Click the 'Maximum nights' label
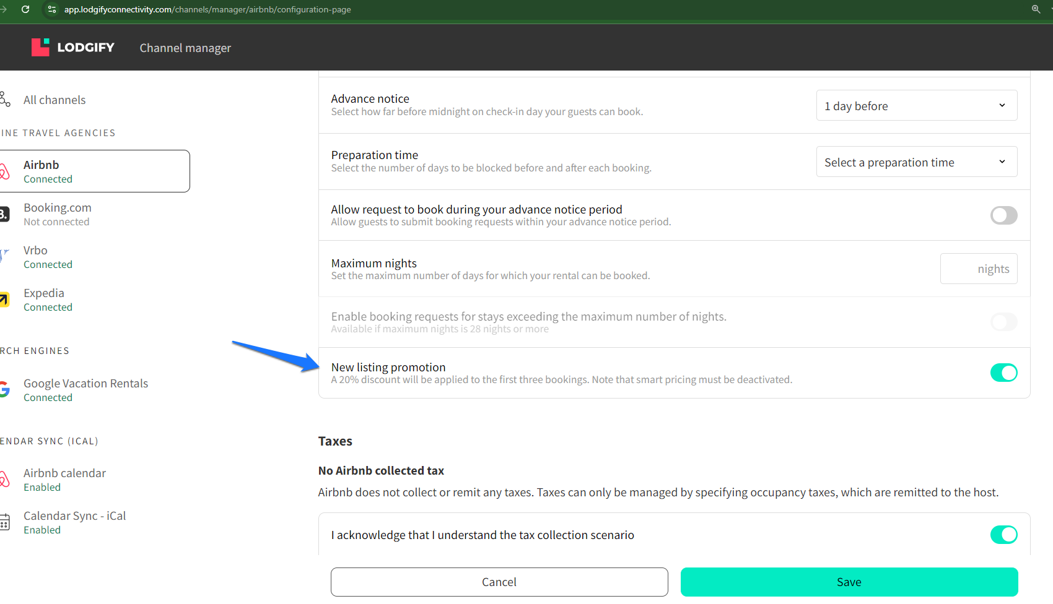 tap(374, 263)
